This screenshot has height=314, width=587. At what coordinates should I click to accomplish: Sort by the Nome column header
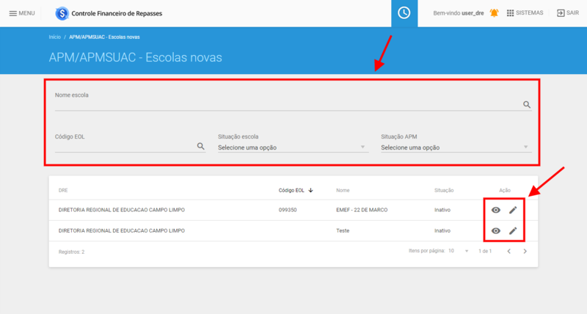343,191
